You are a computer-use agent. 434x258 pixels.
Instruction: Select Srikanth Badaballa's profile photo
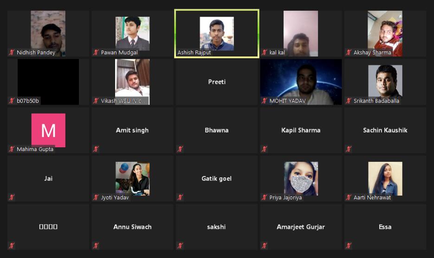pos(385,82)
